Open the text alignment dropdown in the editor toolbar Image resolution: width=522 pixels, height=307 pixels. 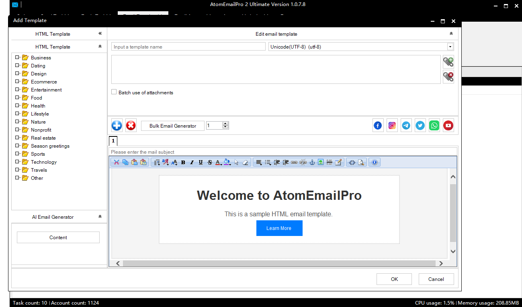click(259, 162)
